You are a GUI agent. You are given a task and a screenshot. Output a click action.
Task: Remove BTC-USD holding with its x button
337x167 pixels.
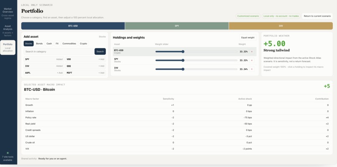point(252,52)
